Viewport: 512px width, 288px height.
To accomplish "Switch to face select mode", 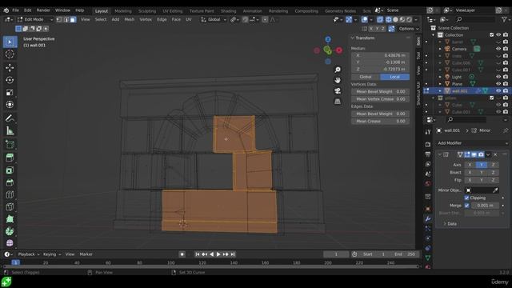I will 73,19.
